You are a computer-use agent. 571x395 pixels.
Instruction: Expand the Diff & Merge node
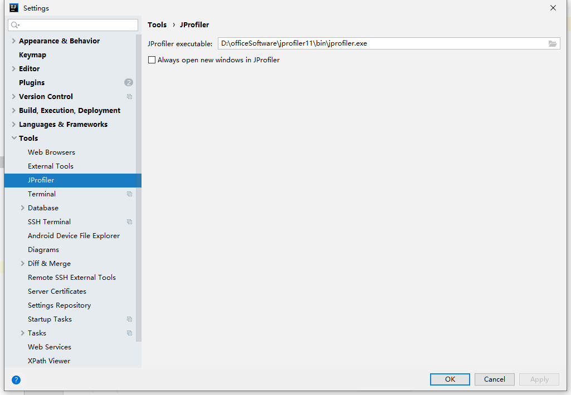click(23, 263)
